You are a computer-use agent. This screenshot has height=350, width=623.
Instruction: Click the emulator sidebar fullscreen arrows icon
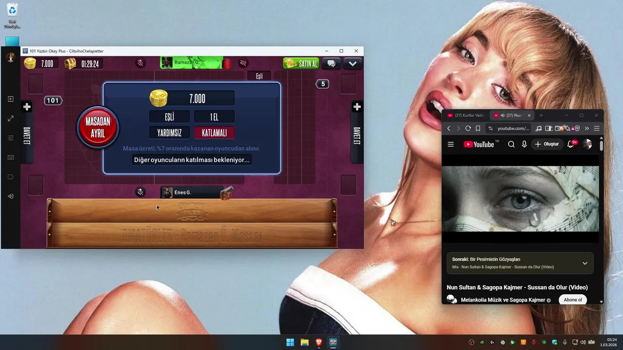point(11,119)
